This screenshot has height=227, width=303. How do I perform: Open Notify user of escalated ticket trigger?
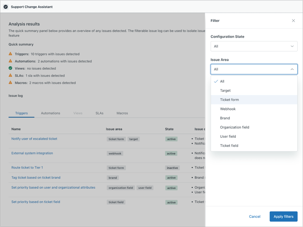[x=34, y=139]
